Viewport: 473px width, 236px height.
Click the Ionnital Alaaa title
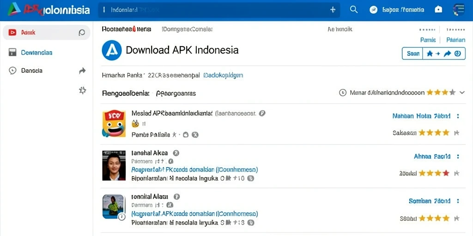click(x=150, y=197)
